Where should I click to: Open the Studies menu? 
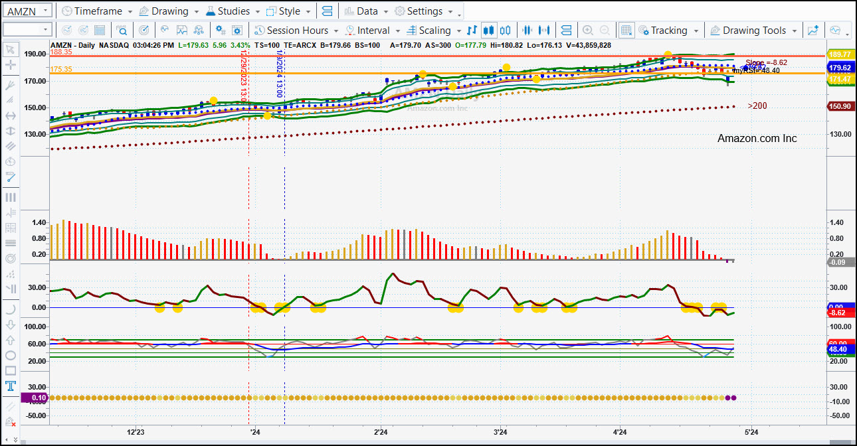[233, 11]
